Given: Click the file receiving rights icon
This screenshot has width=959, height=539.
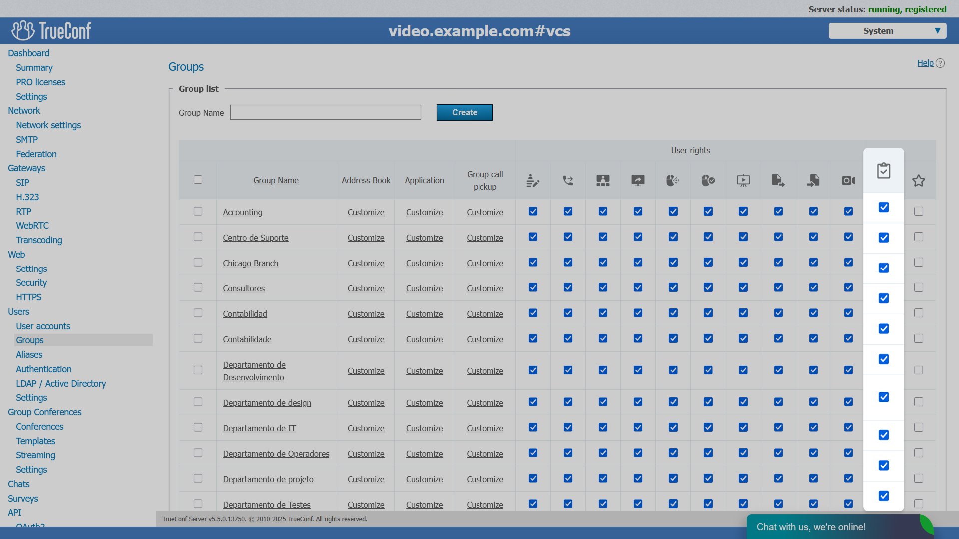Looking at the screenshot, I should tap(813, 180).
